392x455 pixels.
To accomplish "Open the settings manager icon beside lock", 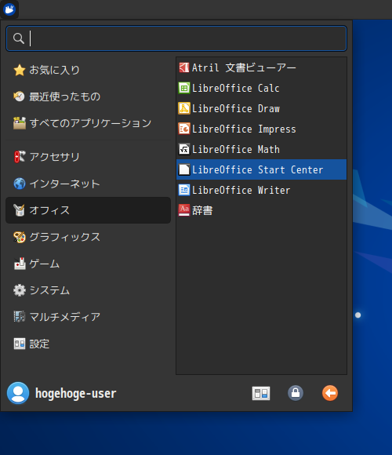I will [261, 393].
